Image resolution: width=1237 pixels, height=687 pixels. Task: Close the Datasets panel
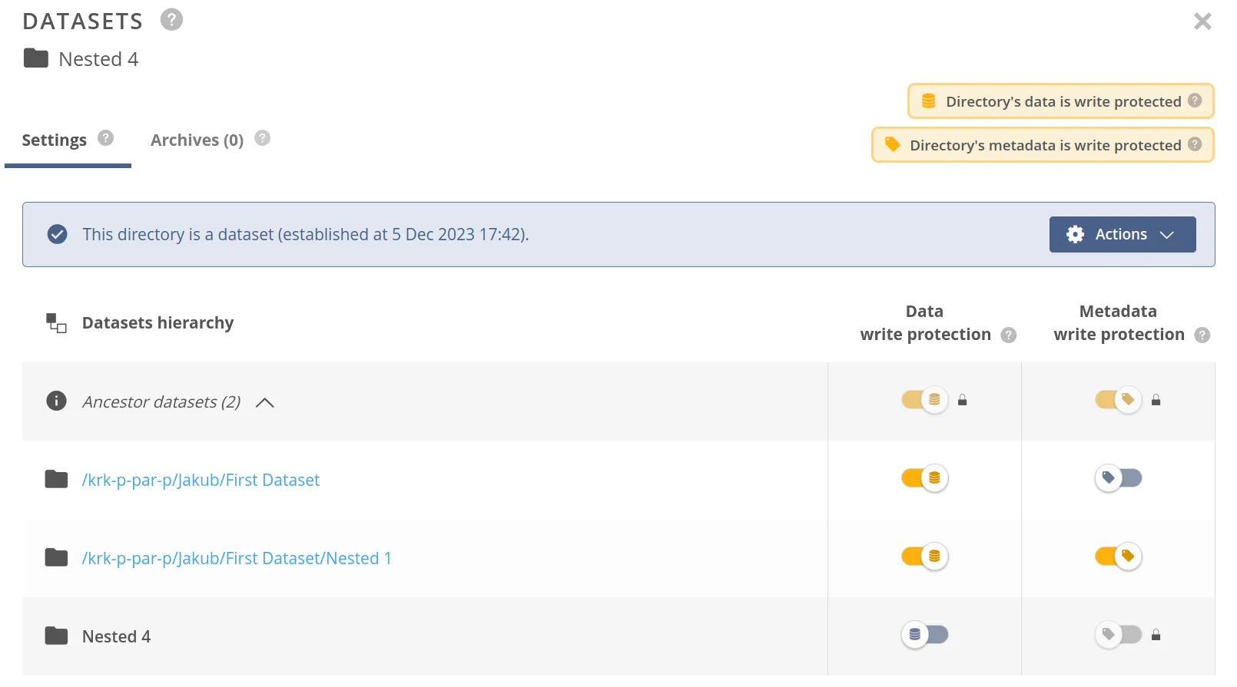[1202, 21]
